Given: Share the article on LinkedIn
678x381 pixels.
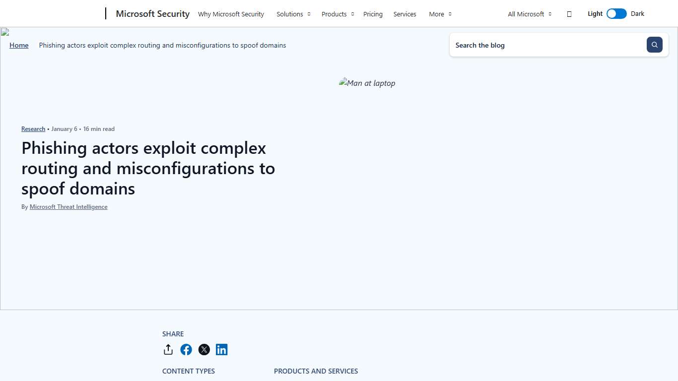Looking at the screenshot, I should click(222, 349).
